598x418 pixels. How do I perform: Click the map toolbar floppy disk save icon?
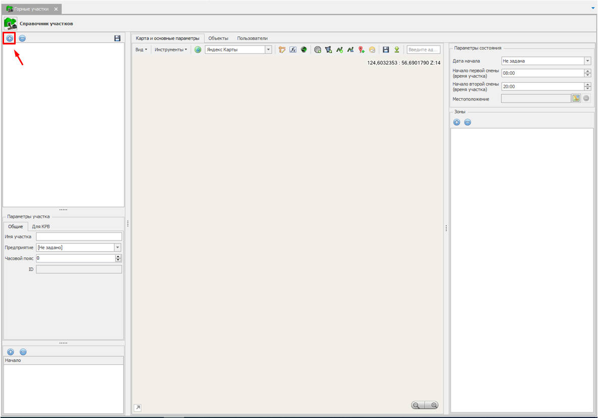386,50
